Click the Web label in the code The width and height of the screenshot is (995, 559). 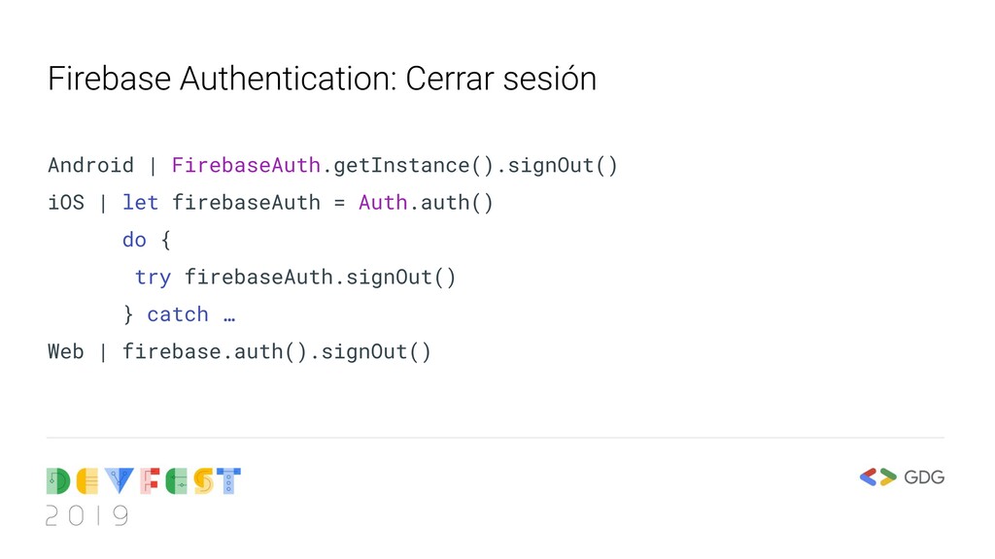pyautogui.click(x=66, y=351)
